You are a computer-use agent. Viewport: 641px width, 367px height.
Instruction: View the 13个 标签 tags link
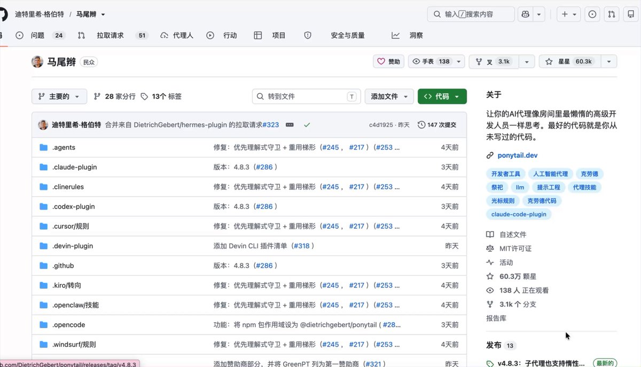pos(161,97)
